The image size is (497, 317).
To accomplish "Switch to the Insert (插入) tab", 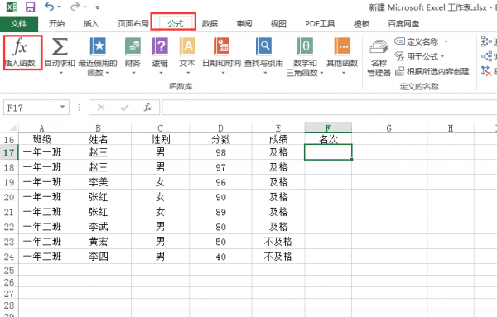I will click(x=91, y=24).
